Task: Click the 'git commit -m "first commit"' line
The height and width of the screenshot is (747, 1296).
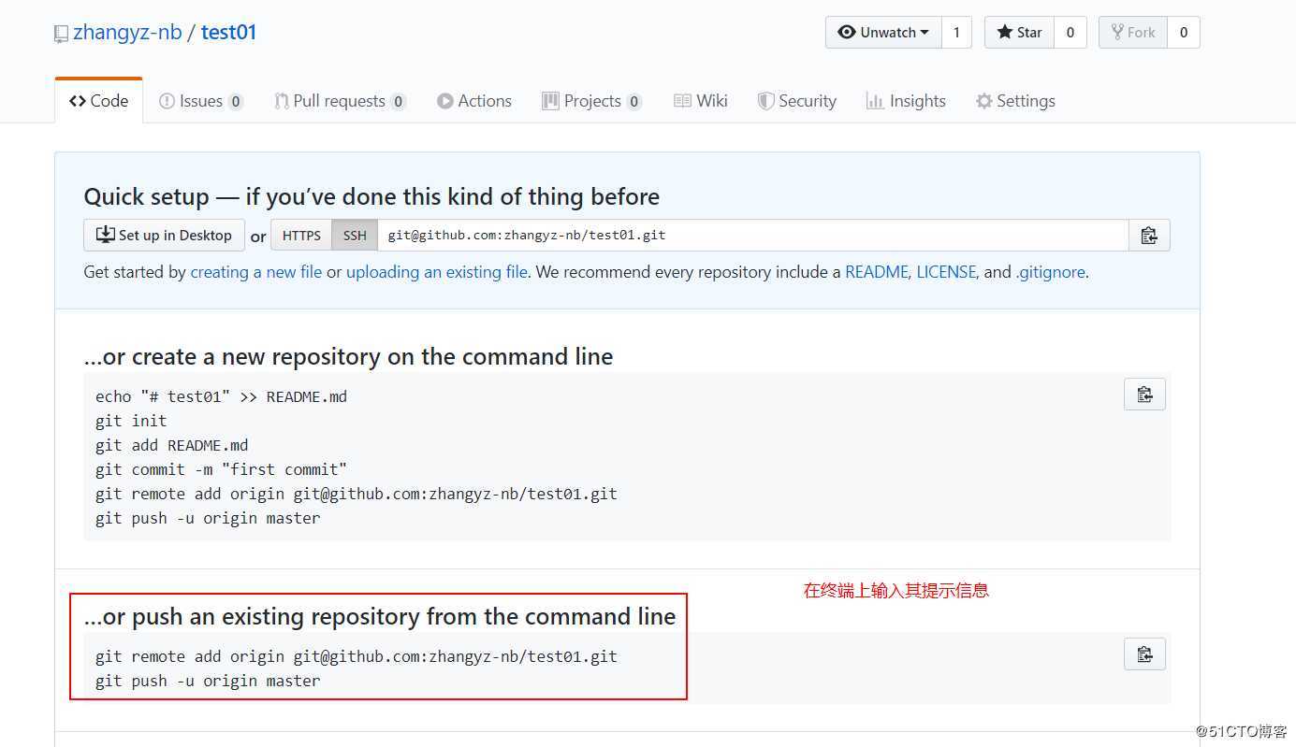Action: coord(221,469)
